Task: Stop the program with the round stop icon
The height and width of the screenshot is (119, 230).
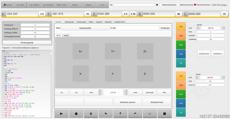Action: click(x=76, y=114)
